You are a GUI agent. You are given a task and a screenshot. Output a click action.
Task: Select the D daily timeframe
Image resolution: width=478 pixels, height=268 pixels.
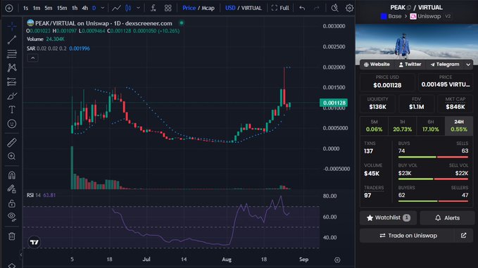coord(94,8)
